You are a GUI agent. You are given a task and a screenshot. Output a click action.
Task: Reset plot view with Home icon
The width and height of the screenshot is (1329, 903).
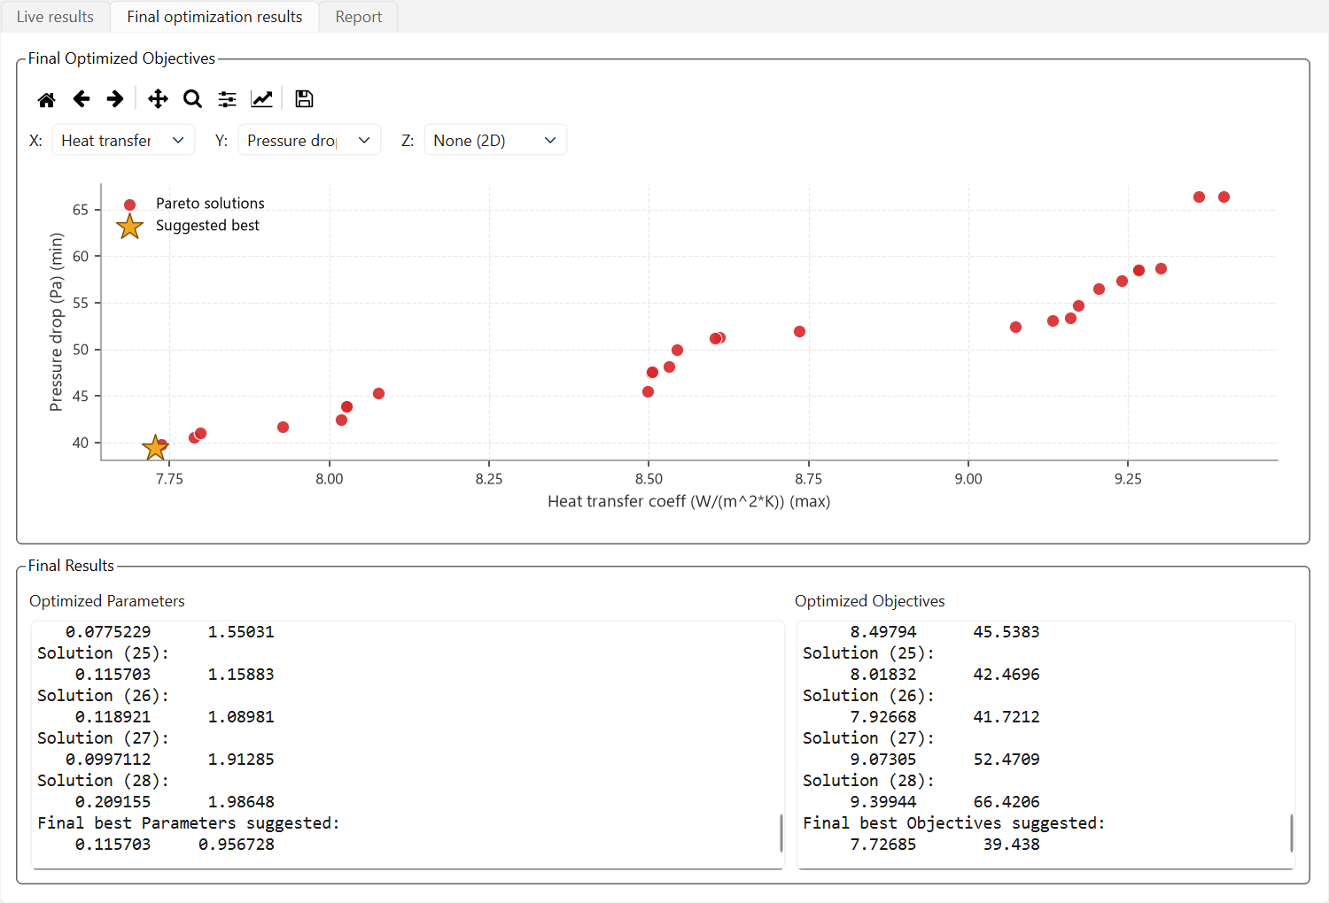pyautogui.click(x=47, y=99)
